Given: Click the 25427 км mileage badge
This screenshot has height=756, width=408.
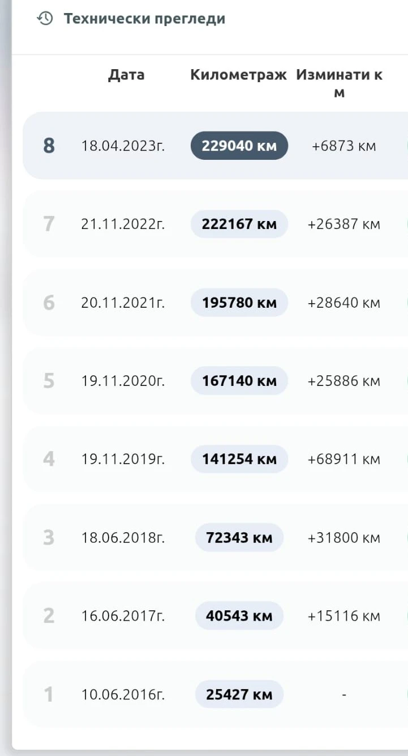Looking at the screenshot, I should click(x=239, y=694).
